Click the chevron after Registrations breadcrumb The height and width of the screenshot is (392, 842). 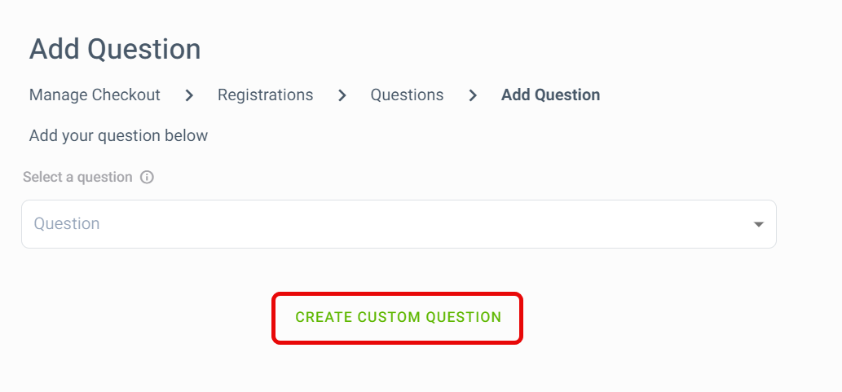click(x=342, y=95)
